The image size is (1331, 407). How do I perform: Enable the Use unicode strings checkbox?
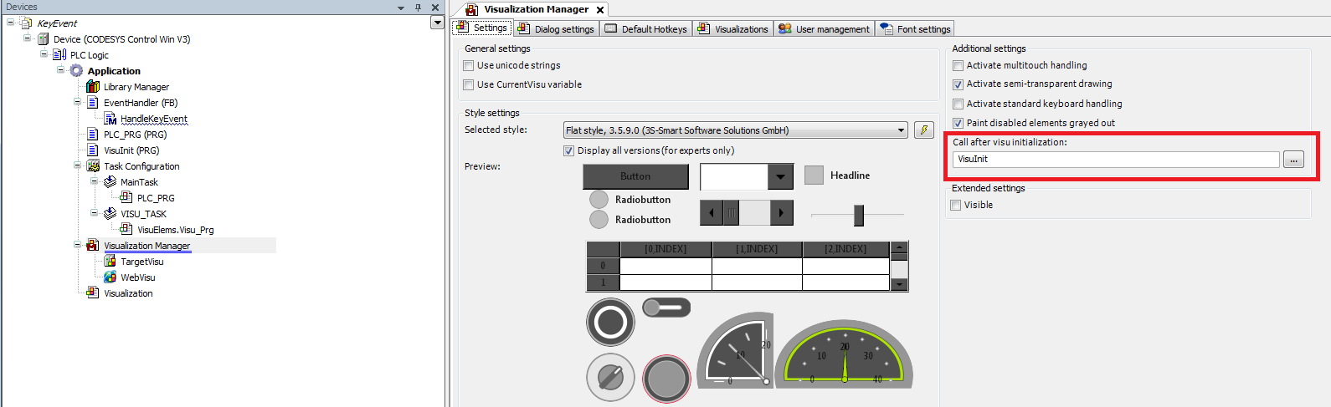(x=469, y=65)
